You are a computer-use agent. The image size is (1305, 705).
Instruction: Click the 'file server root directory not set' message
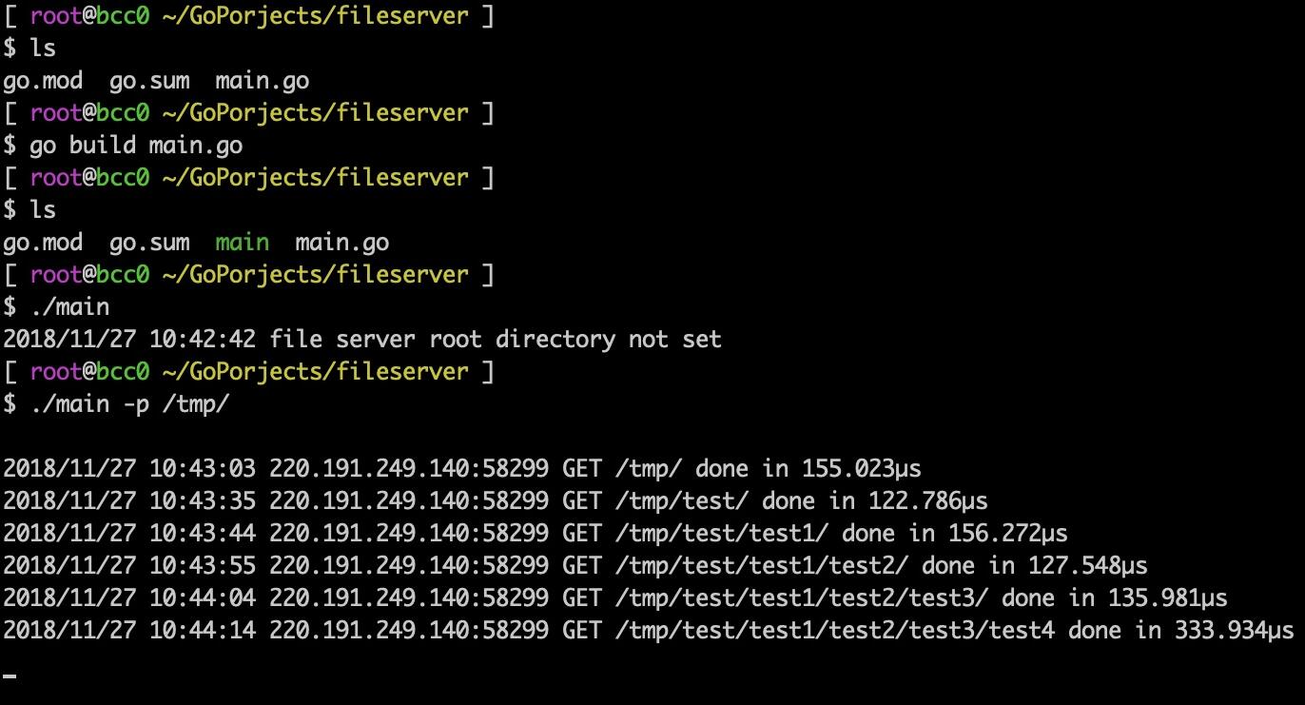point(496,340)
